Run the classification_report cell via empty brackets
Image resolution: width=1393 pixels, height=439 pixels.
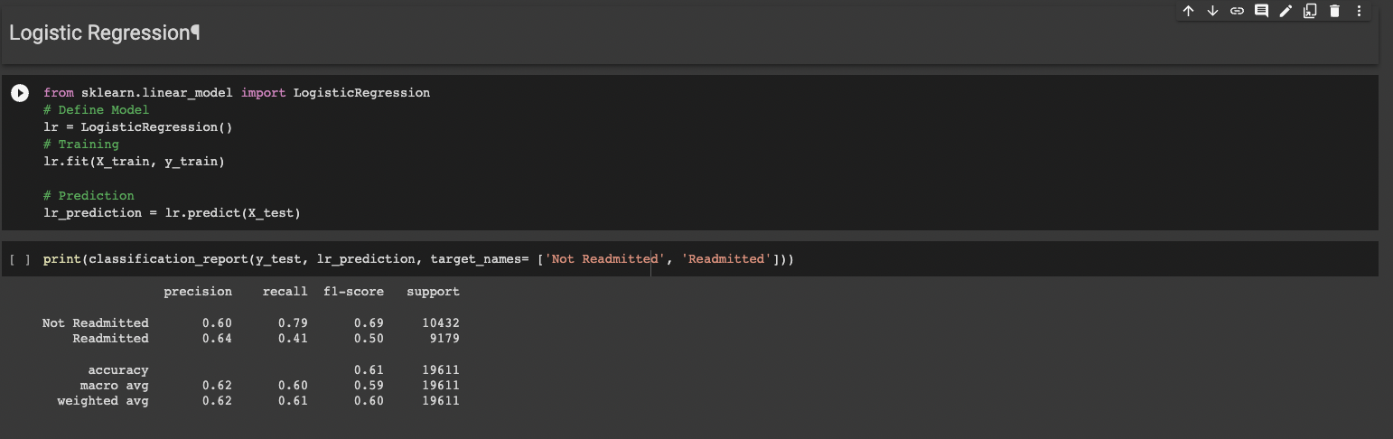coord(20,259)
